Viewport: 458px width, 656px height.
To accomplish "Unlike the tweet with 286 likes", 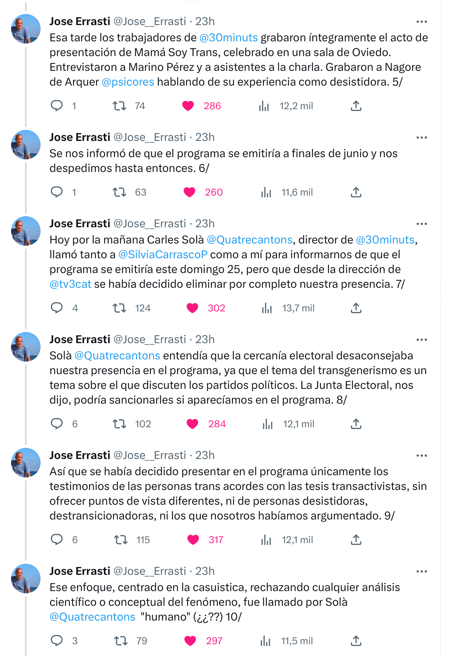I will [x=188, y=106].
